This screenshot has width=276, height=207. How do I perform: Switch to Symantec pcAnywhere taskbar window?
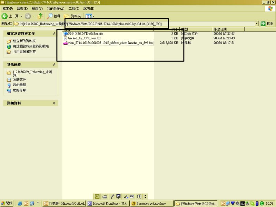[152, 204]
